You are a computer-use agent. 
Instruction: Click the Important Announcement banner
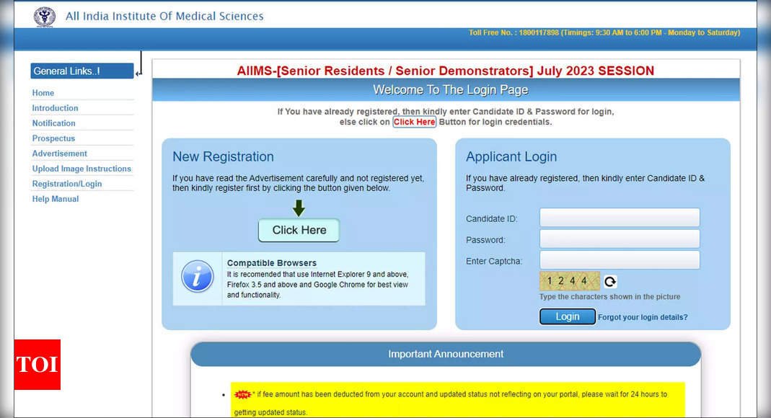(x=446, y=354)
